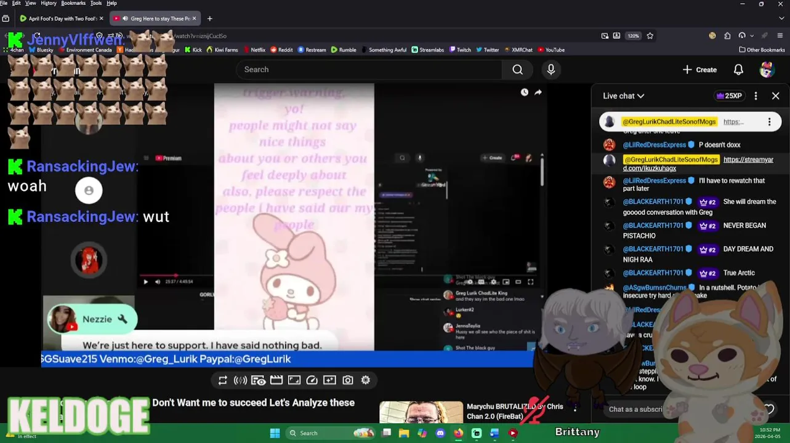The height and width of the screenshot is (443, 790).
Task: Open the Twitch bookmark
Action: click(460, 50)
